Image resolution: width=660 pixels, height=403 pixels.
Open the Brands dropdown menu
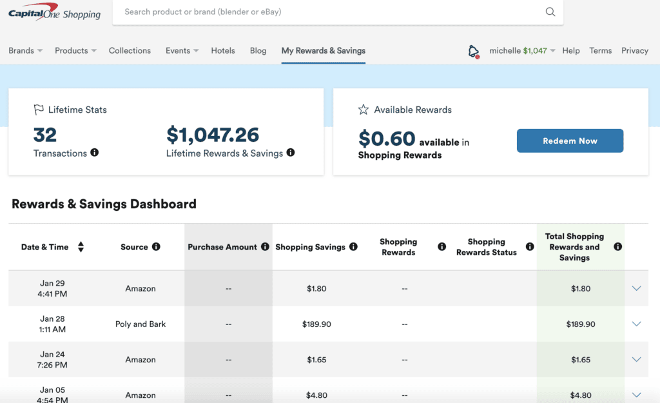pos(24,50)
